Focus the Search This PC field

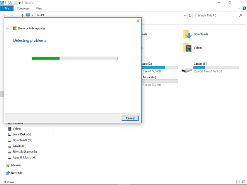click(220, 15)
